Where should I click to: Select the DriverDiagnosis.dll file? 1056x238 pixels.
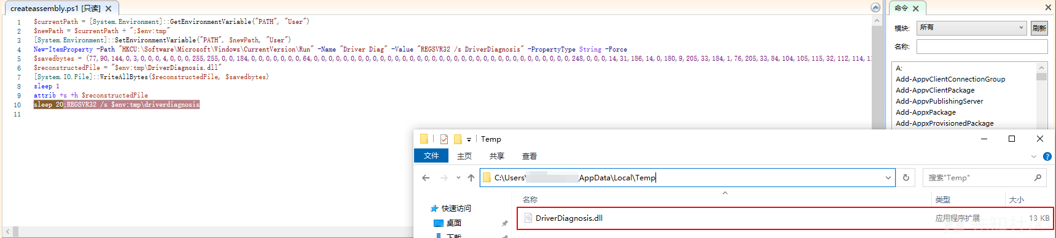(785, 218)
